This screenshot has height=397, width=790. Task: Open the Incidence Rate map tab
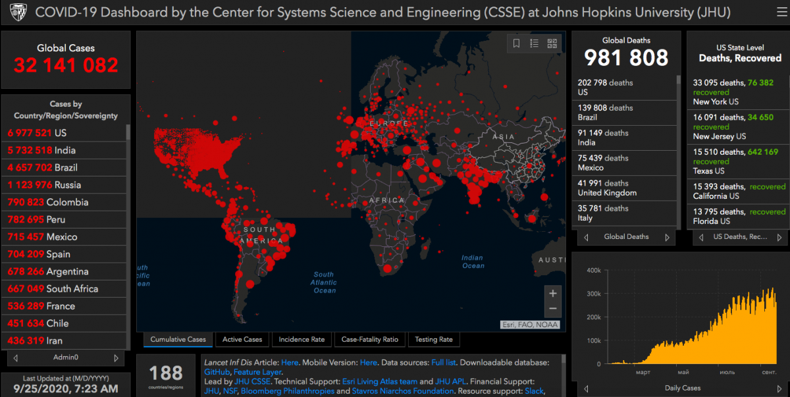[x=302, y=340]
